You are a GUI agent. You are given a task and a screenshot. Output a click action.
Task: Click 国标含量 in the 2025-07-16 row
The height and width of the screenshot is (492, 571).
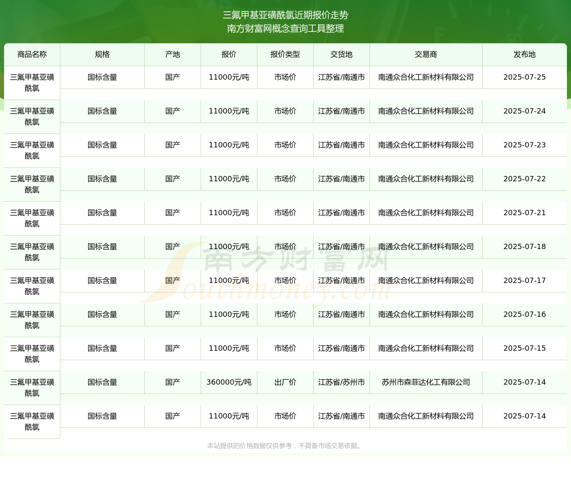pos(102,314)
